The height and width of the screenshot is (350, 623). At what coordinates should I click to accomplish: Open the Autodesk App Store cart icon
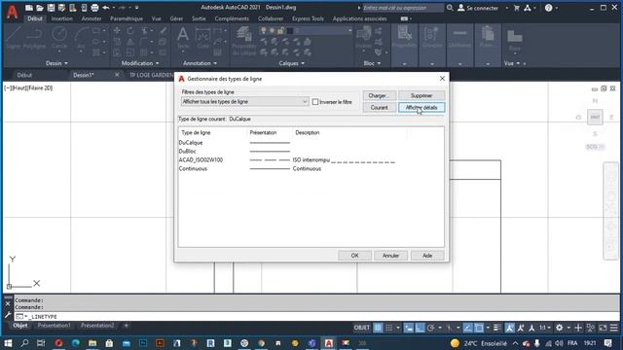pos(517,8)
